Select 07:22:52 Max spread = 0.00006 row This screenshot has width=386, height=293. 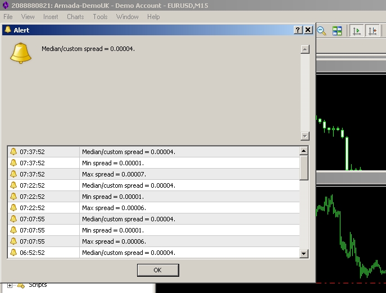[x=153, y=208]
